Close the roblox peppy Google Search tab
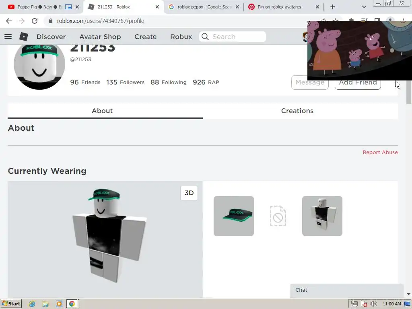The height and width of the screenshot is (309, 412). pyautogui.click(x=237, y=7)
